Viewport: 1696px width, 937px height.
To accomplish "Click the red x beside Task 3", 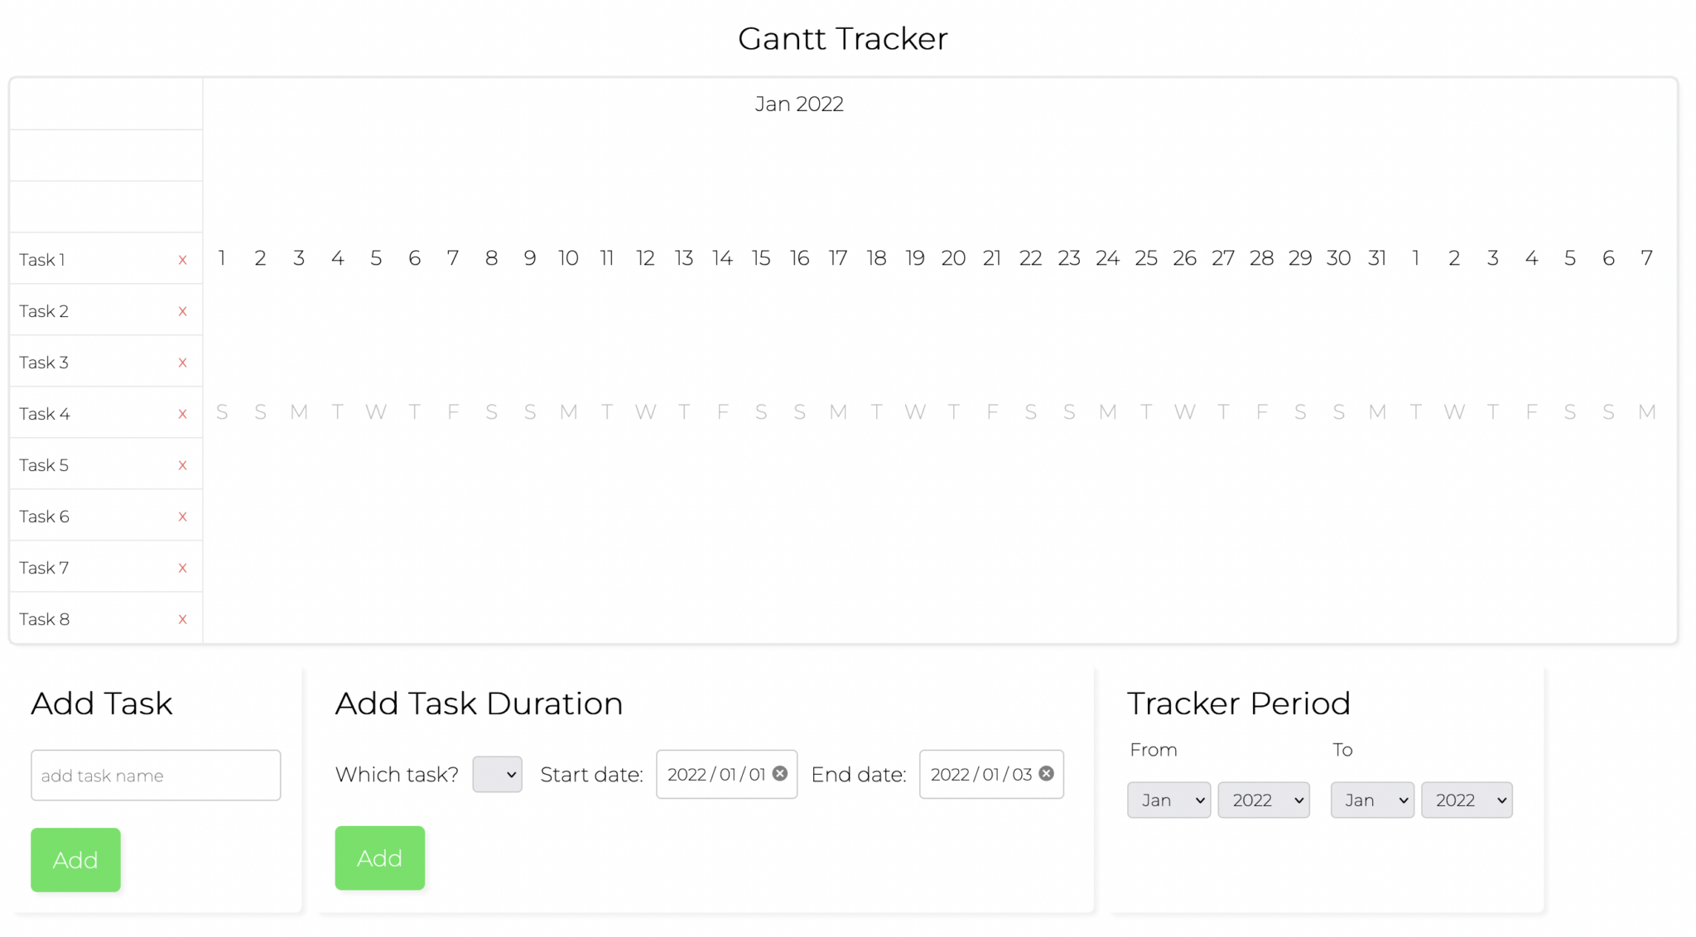I will (x=183, y=363).
